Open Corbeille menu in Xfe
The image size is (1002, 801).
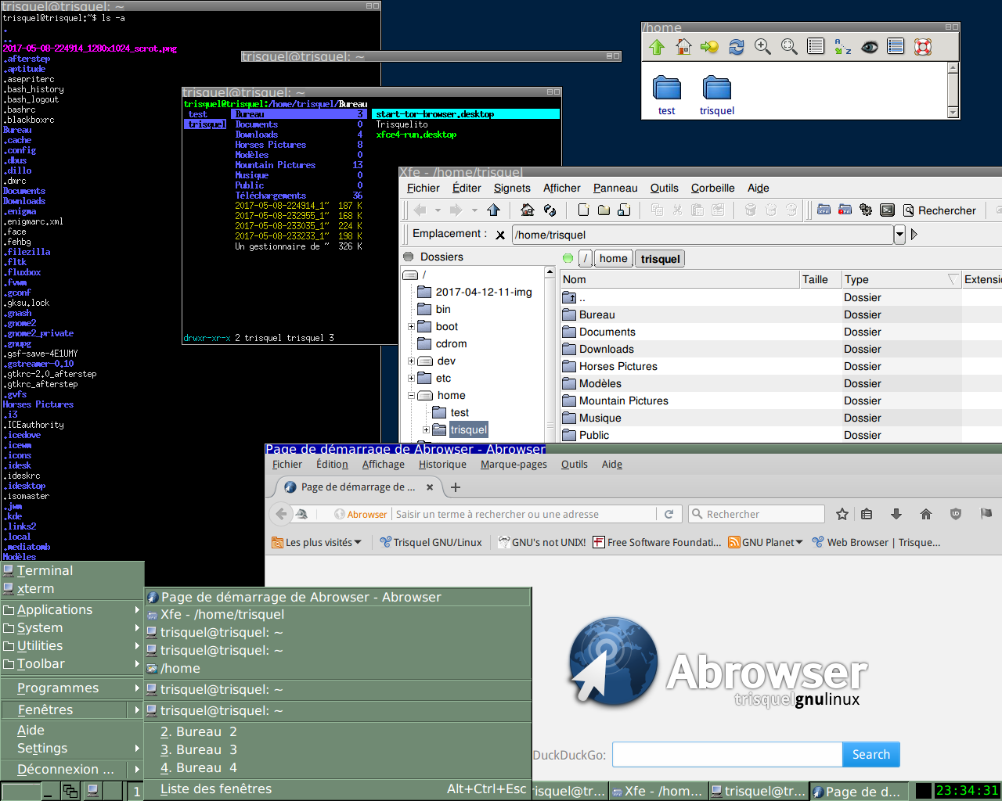pos(713,188)
